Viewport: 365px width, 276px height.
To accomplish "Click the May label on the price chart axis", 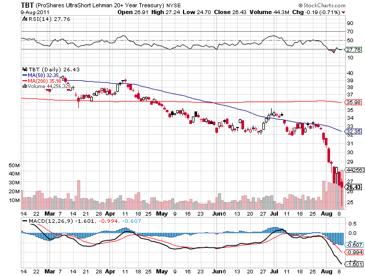I will pyautogui.click(x=162, y=214).
